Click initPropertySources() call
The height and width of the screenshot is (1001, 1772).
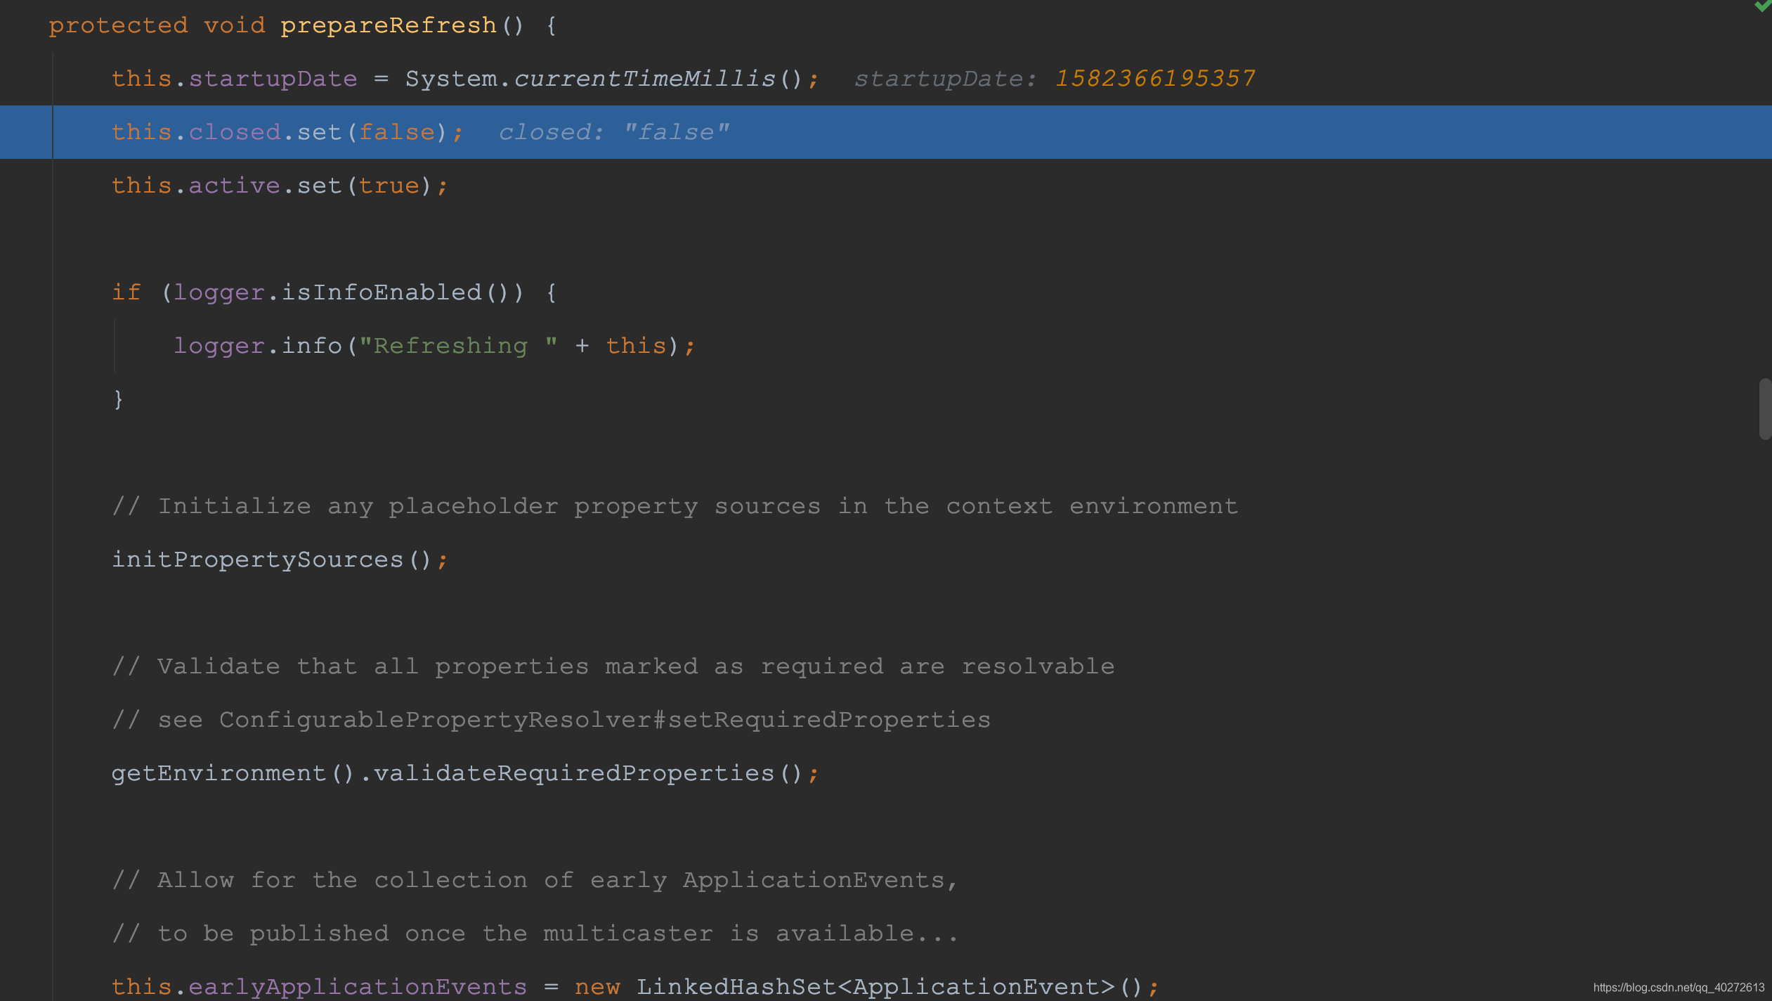pos(280,560)
